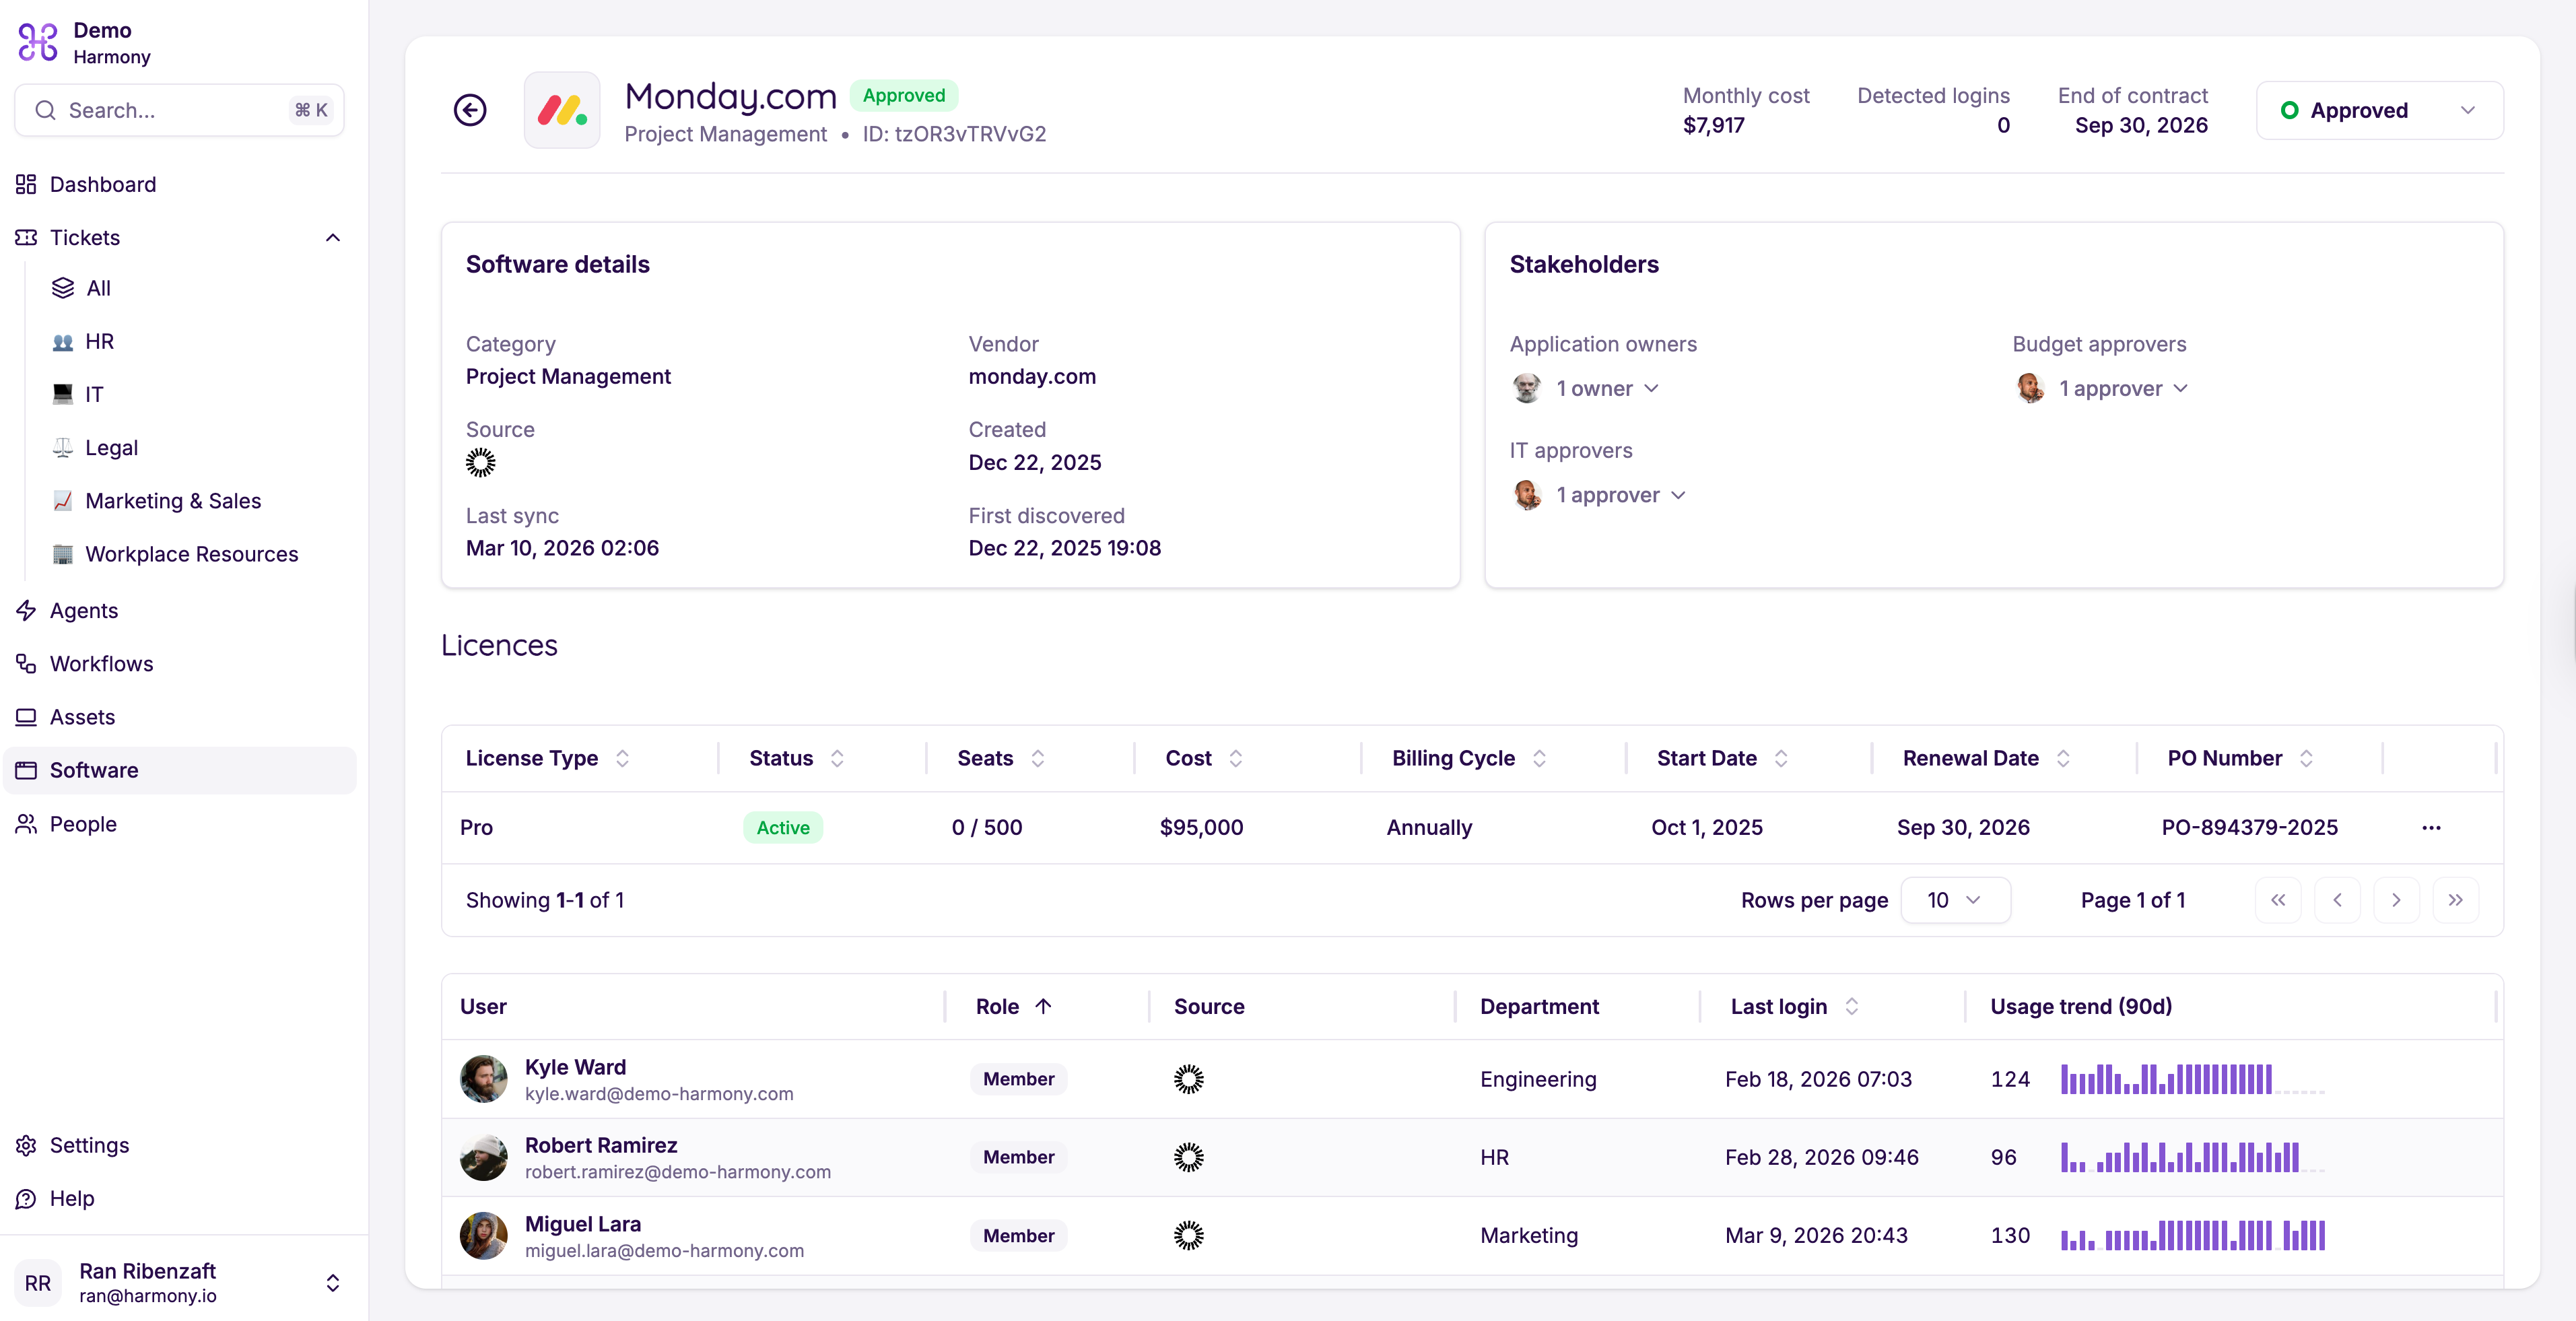Viewport: 2576px width, 1321px height.
Task: Click the back arrow to exit Monday.com page
Action: (469, 110)
